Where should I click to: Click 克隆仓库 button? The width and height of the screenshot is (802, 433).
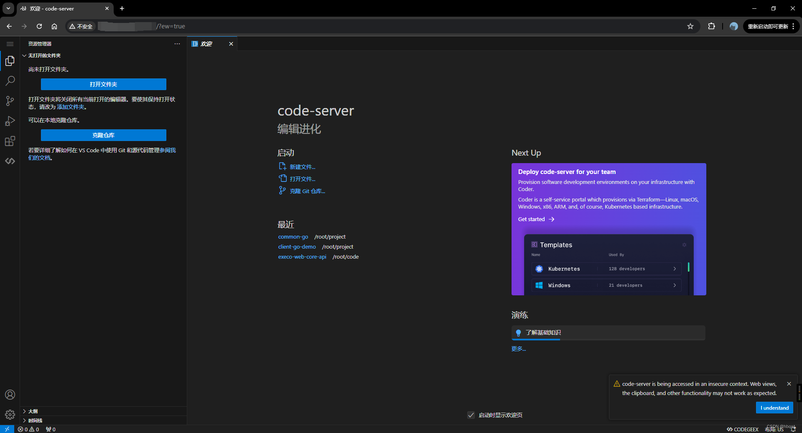pos(104,135)
